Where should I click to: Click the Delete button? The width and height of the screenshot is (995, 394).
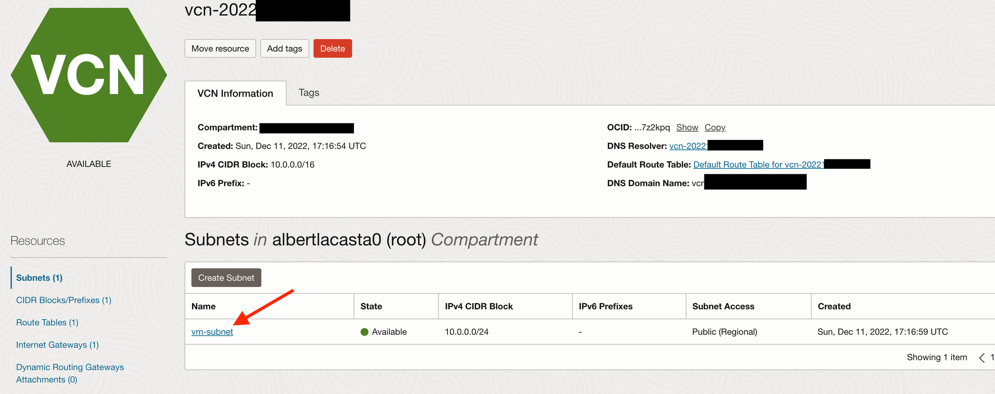pos(332,48)
